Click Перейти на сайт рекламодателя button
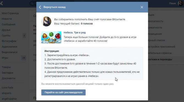The image size is (184, 102). 63,92
